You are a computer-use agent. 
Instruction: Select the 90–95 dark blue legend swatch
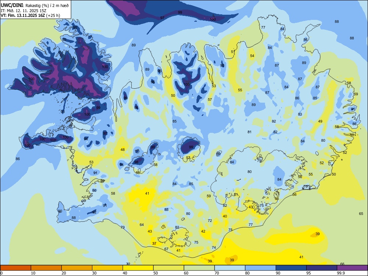point(291,268)
